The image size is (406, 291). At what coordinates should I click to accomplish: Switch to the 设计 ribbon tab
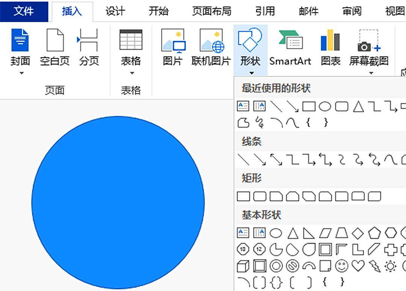click(x=115, y=11)
